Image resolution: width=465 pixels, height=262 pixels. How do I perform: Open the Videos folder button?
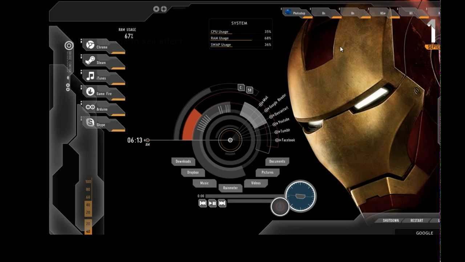pos(256,183)
